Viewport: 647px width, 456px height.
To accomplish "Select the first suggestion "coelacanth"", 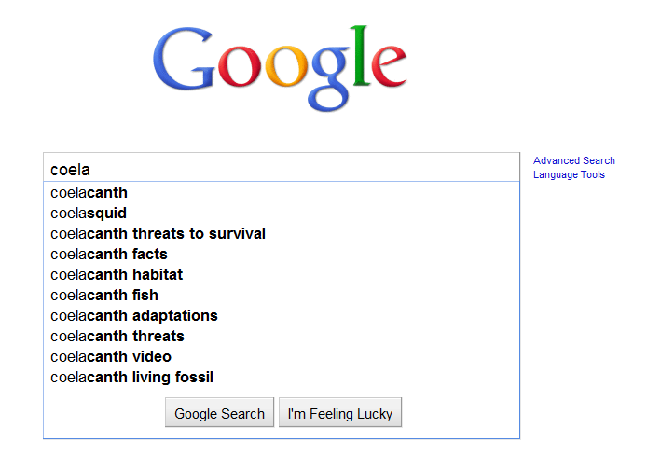I will pyautogui.click(x=89, y=193).
